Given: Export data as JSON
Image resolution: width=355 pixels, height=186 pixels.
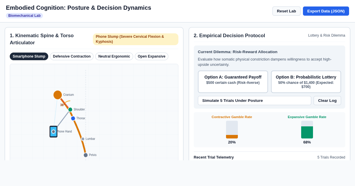Looking at the screenshot, I should coord(326,11).
